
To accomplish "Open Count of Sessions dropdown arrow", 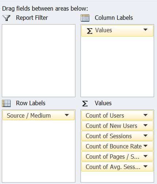I will coord(146,136).
